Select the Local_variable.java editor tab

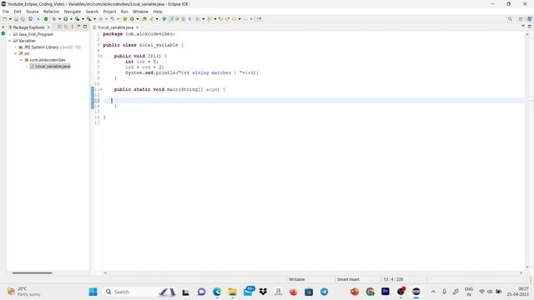(x=116, y=27)
